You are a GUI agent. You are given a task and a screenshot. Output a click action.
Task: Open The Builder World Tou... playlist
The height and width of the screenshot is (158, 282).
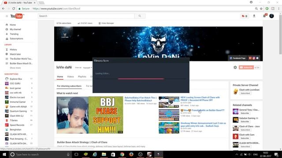point(21,59)
